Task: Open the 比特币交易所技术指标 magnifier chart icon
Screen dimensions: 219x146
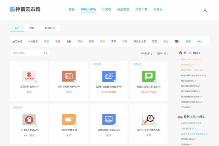Action: pos(149,120)
